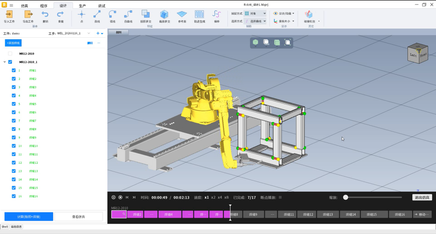Toggle the 断点播放 breakpoint playback checkbox
This screenshot has width=436, height=234.
click(280, 198)
